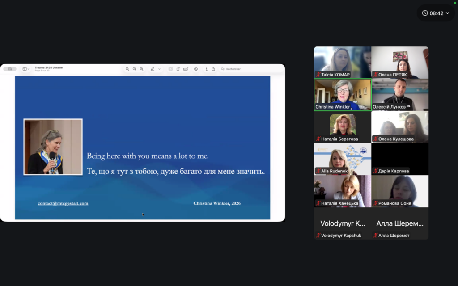Click the rotate page icon in toolbar

click(178, 69)
